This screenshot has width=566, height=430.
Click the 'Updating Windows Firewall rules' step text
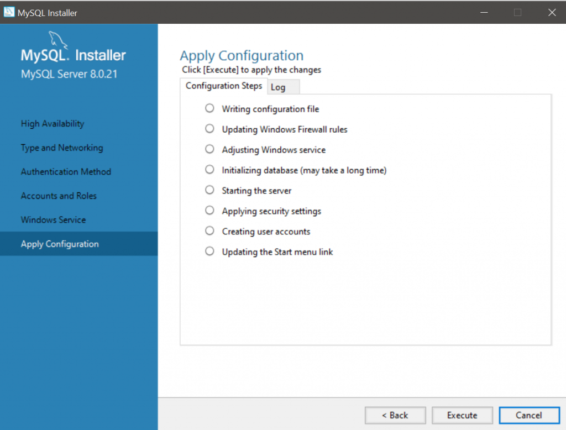(x=285, y=129)
